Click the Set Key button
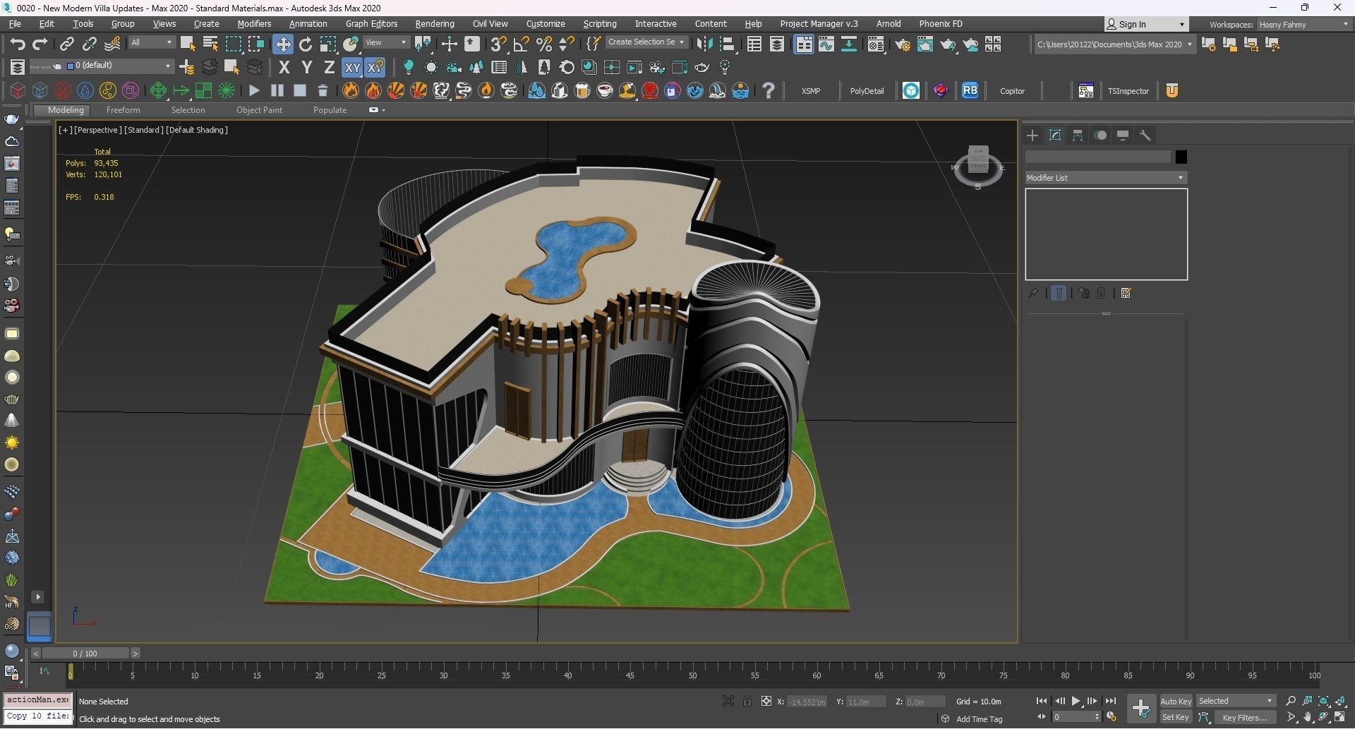This screenshot has width=1355, height=734. (1175, 718)
